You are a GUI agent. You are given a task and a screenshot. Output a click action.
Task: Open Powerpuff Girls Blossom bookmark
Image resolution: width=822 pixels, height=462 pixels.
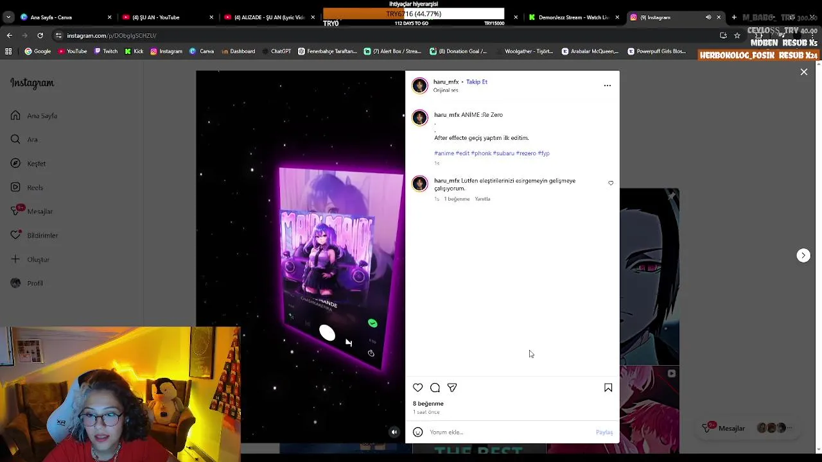pos(657,51)
